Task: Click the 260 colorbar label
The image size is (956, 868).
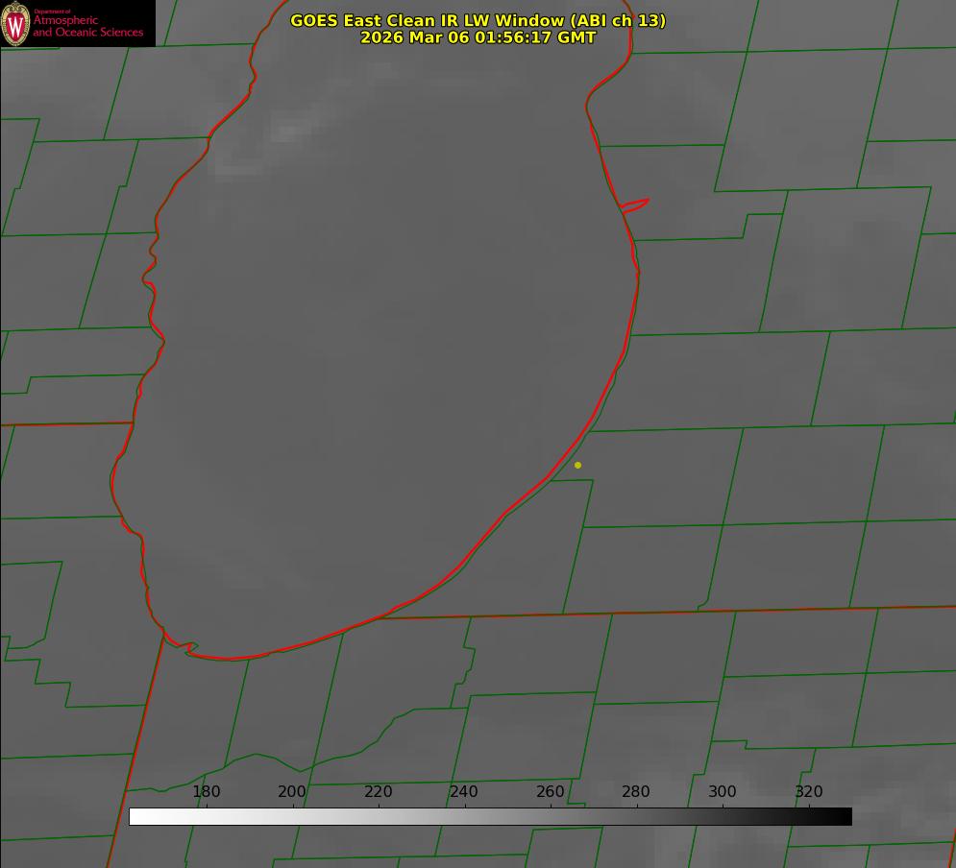Action: click(550, 791)
